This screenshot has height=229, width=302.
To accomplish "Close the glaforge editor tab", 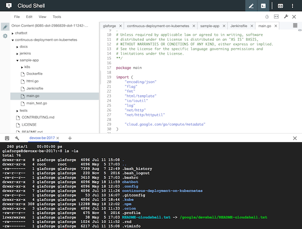I will [121, 26].
